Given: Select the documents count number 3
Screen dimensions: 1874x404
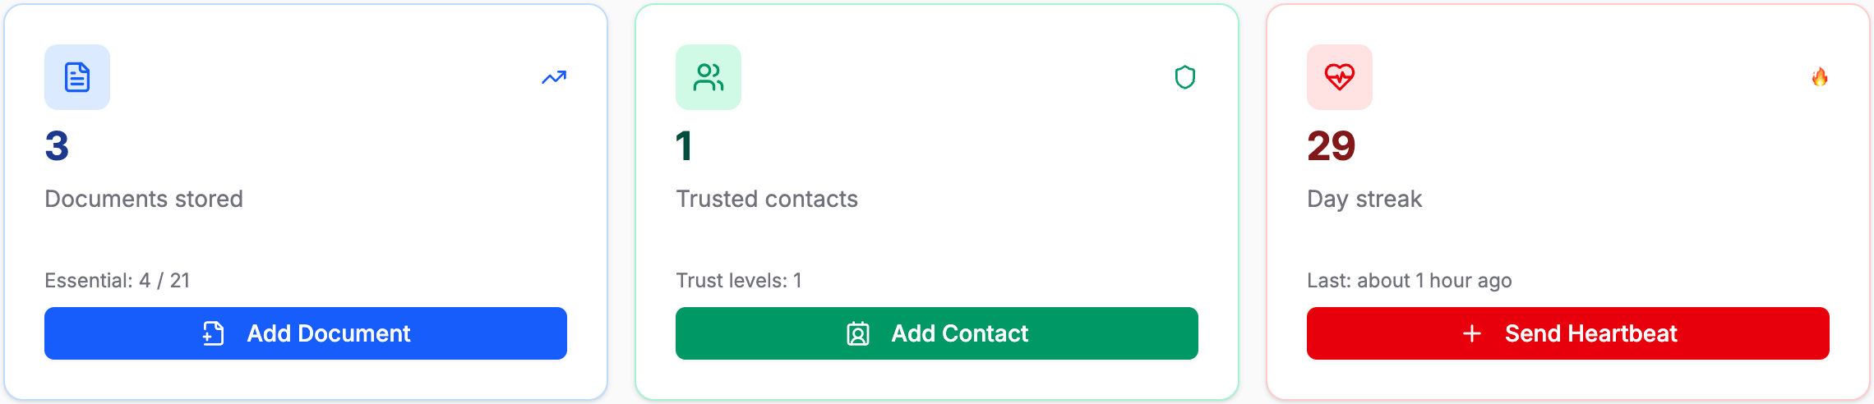Looking at the screenshot, I should pyautogui.click(x=57, y=146).
